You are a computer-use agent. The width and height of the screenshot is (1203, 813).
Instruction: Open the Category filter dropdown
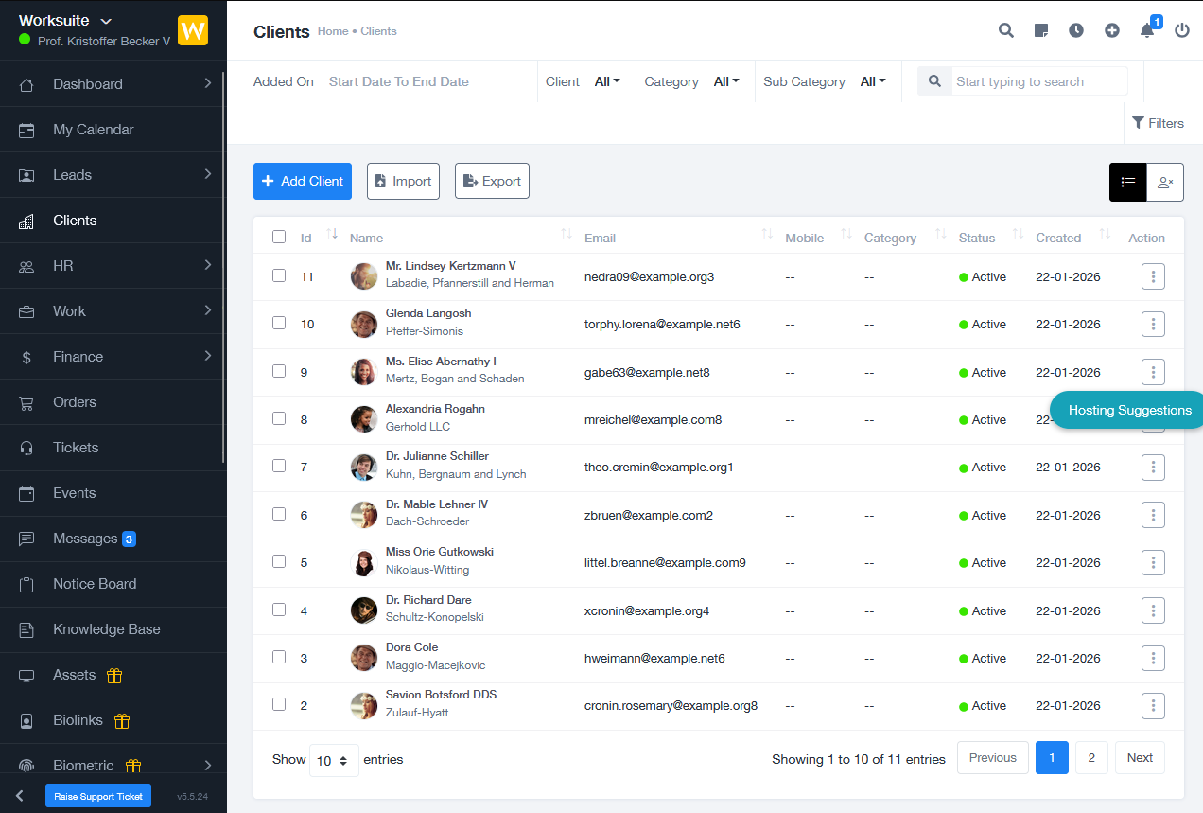click(726, 82)
